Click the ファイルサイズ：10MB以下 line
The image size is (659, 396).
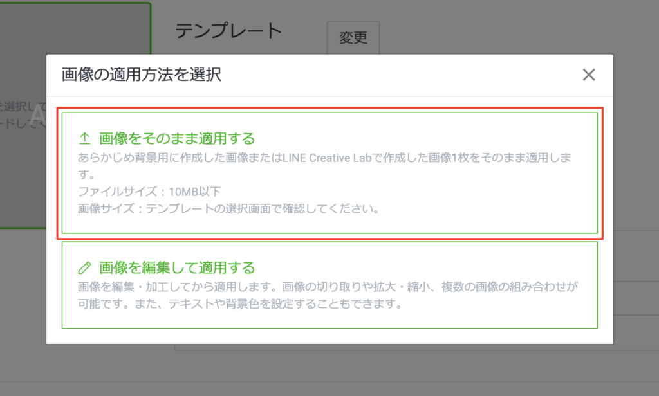[149, 192]
